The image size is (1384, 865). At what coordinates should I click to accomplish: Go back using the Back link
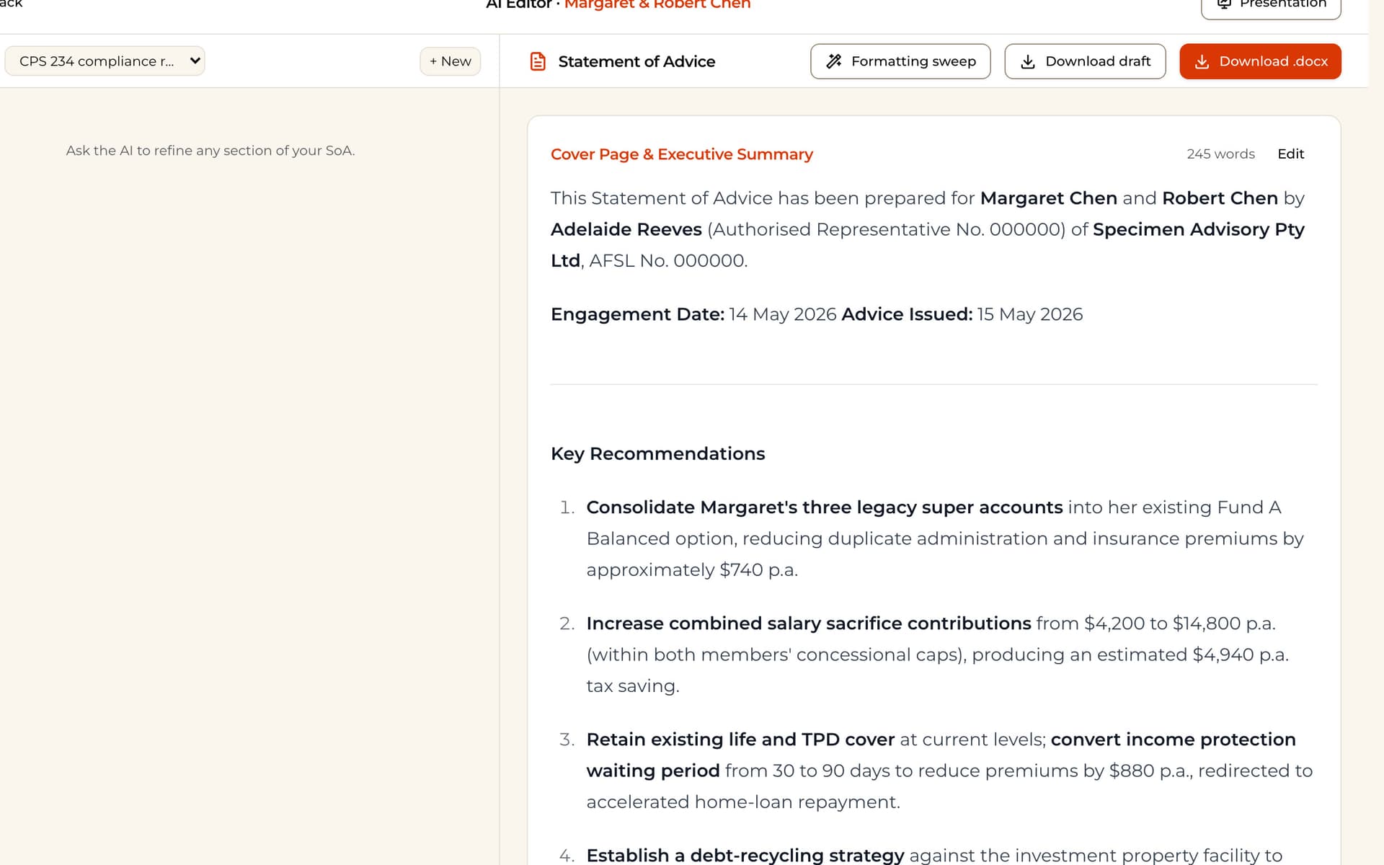click(11, 4)
